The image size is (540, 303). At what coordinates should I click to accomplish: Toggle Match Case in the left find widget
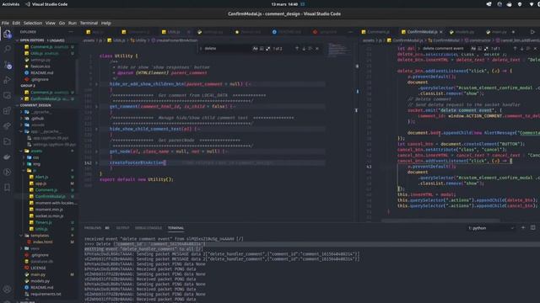(255, 49)
